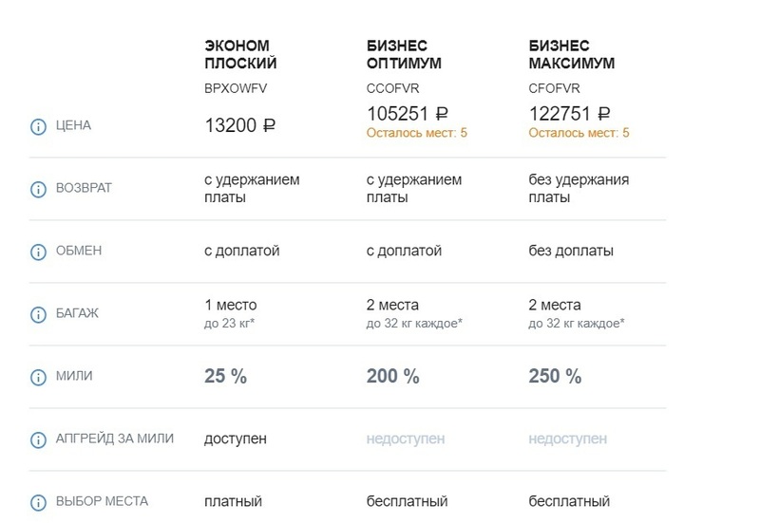Click the БАГАЖ row label
Viewport: 779px width, 523px height.
point(77,313)
